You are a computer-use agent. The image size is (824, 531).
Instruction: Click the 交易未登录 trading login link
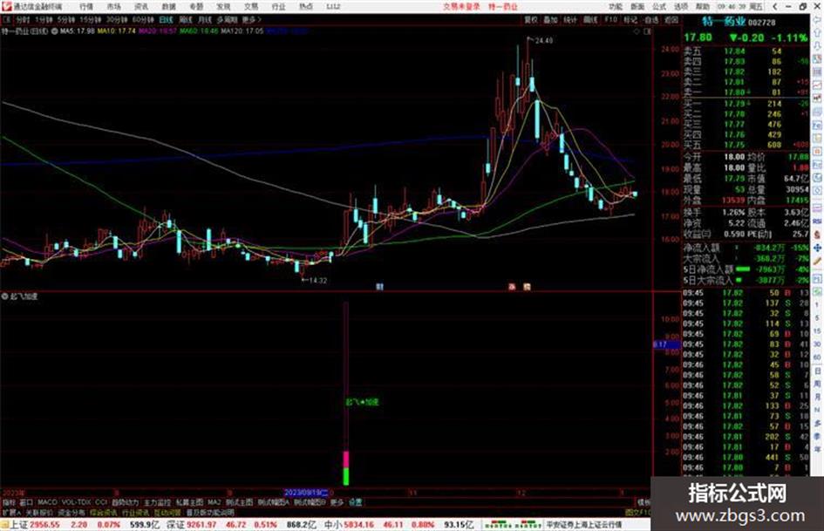[x=461, y=7]
